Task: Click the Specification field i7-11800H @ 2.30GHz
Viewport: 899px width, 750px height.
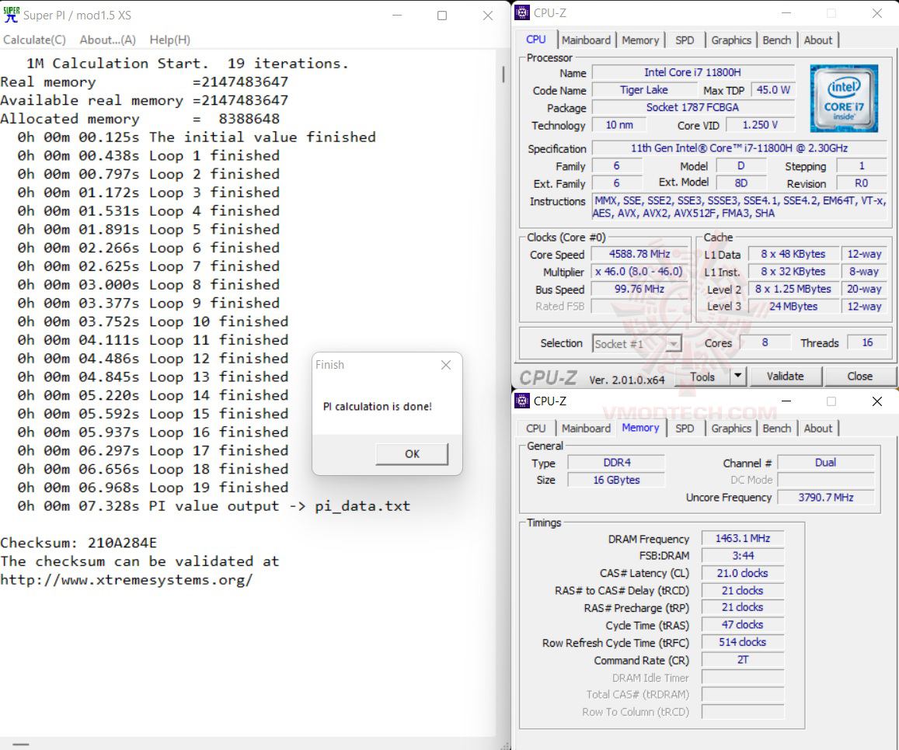Action: [x=739, y=148]
